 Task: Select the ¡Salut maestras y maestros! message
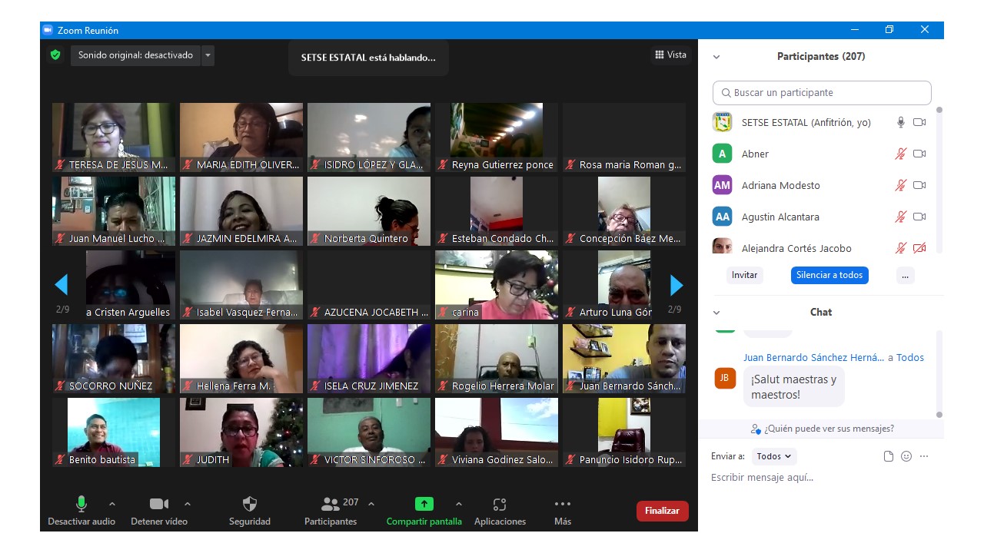[x=794, y=386]
